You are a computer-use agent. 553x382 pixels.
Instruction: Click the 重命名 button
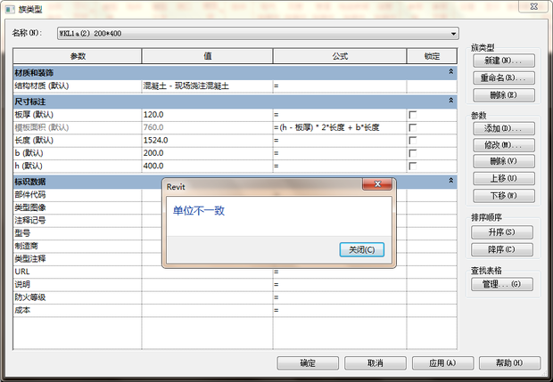(x=505, y=77)
